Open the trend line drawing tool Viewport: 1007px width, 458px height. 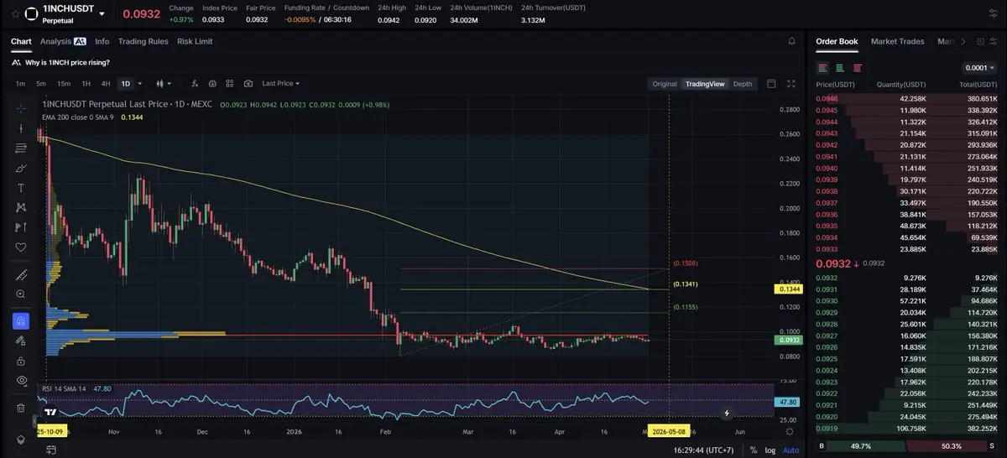tap(21, 128)
